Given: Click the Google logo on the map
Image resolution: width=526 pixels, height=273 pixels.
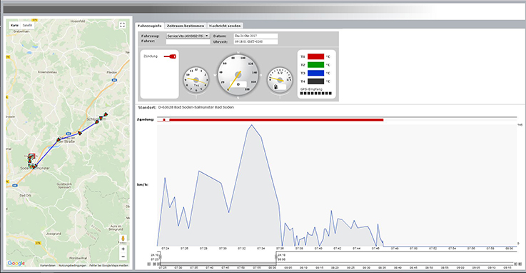Looking at the screenshot, I should click(x=16, y=263).
